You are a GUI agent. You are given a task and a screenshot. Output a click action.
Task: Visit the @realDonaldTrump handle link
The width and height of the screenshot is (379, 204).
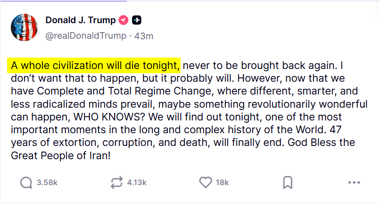(86, 36)
